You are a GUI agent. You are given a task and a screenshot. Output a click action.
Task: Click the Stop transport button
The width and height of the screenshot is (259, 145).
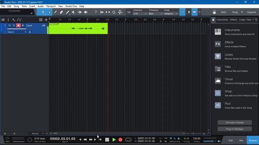coord(107,140)
